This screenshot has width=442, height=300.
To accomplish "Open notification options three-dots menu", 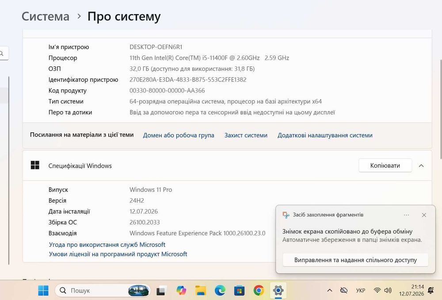I will [406, 215].
